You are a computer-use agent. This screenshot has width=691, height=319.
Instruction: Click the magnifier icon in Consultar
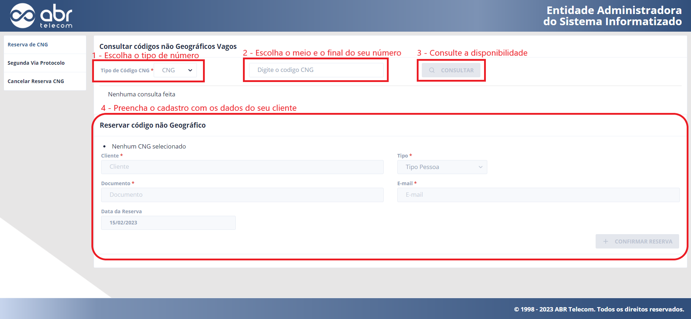tap(432, 70)
